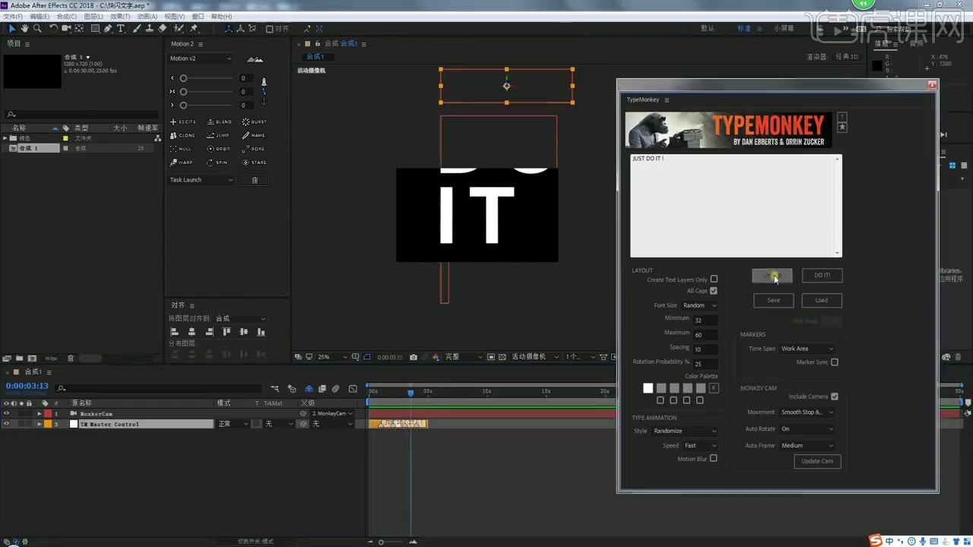Click the SPIN tool in Motion 2
The image size is (973, 547).
(217, 163)
